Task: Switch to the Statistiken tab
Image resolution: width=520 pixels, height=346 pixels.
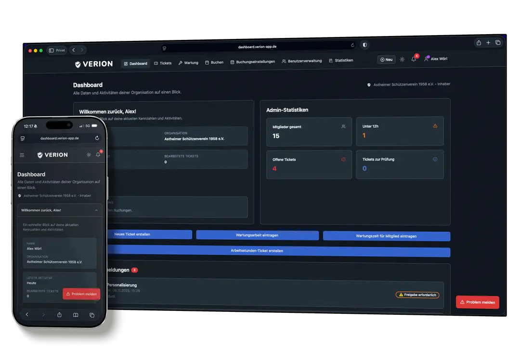Action: (x=341, y=61)
